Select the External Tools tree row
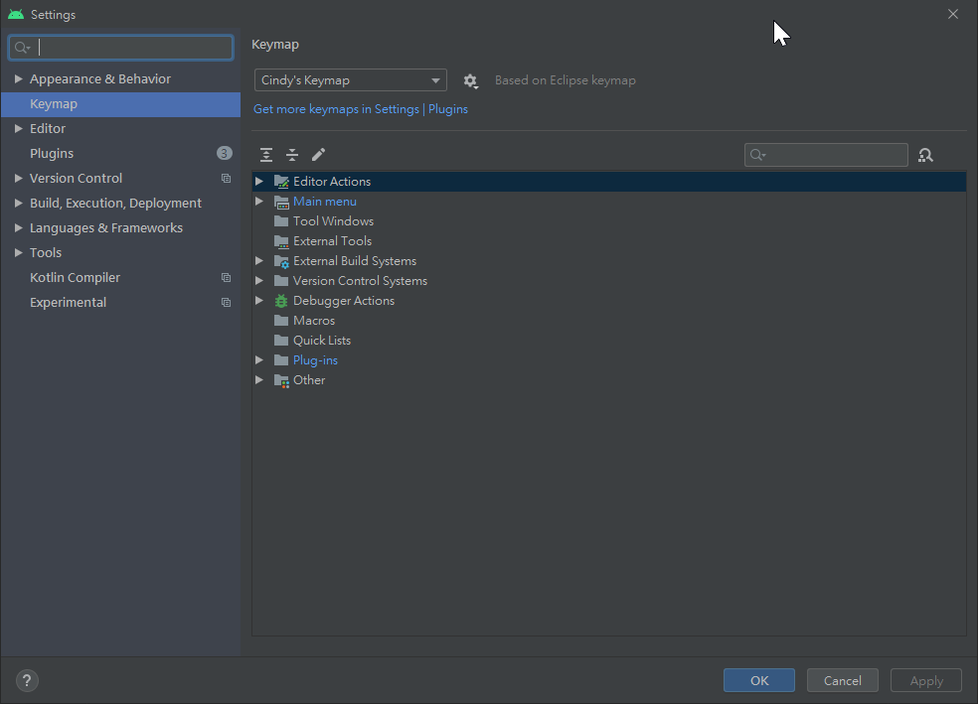Screen dimensions: 978x704 click(609, 241)
